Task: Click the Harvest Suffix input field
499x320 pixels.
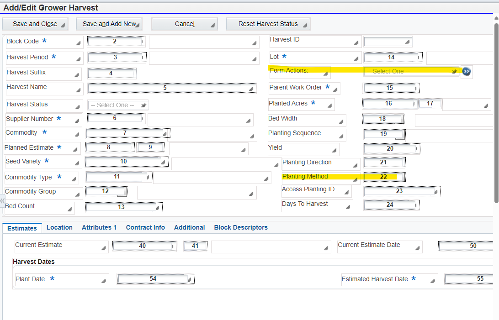Action: (x=112, y=73)
